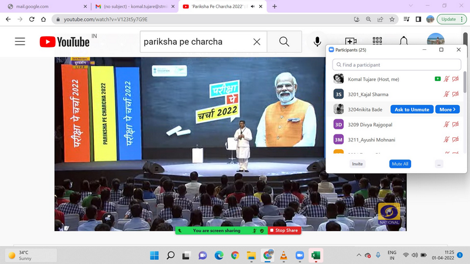This screenshot has width=470, height=264.
Task: Open the Chrome three-dot menu next to Update
Action: (462, 19)
